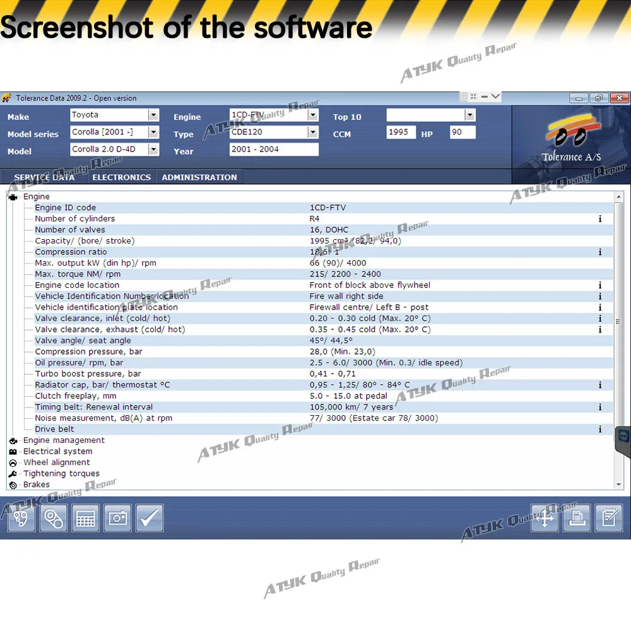Switch to the SERVICE DATA tab
631x631 pixels.
pyautogui.click(x=44, y=177)
